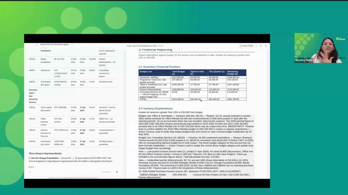Click the 'Posted in April — late-posted Q1 invoices' label

pyautogui.click(x=33, y=96)
